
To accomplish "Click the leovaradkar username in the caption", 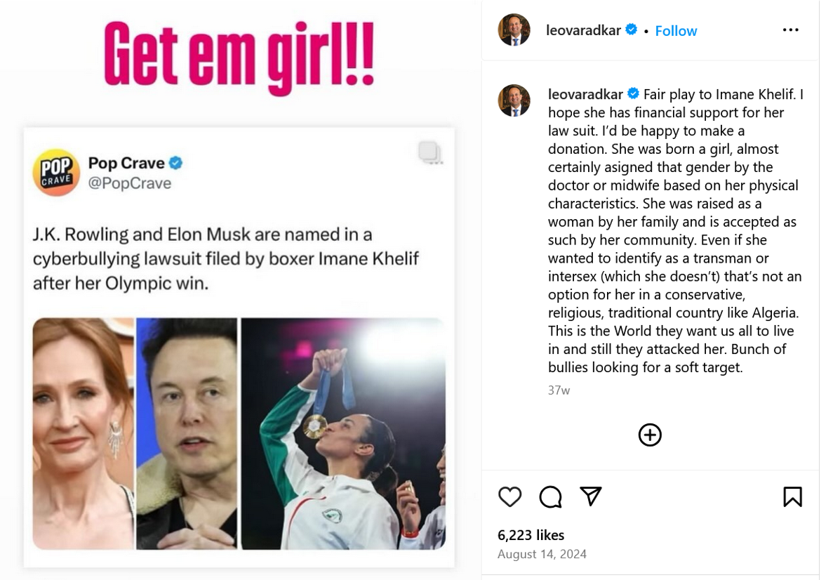I will point(585,94).
